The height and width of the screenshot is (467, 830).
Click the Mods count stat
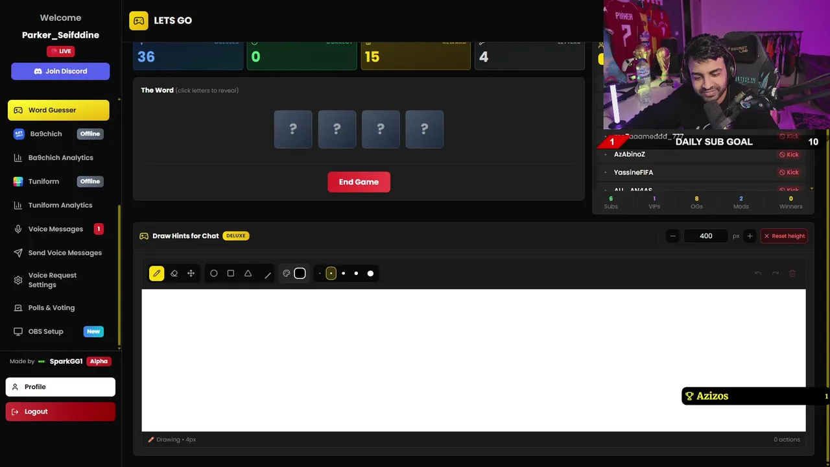tap(741, 202)
